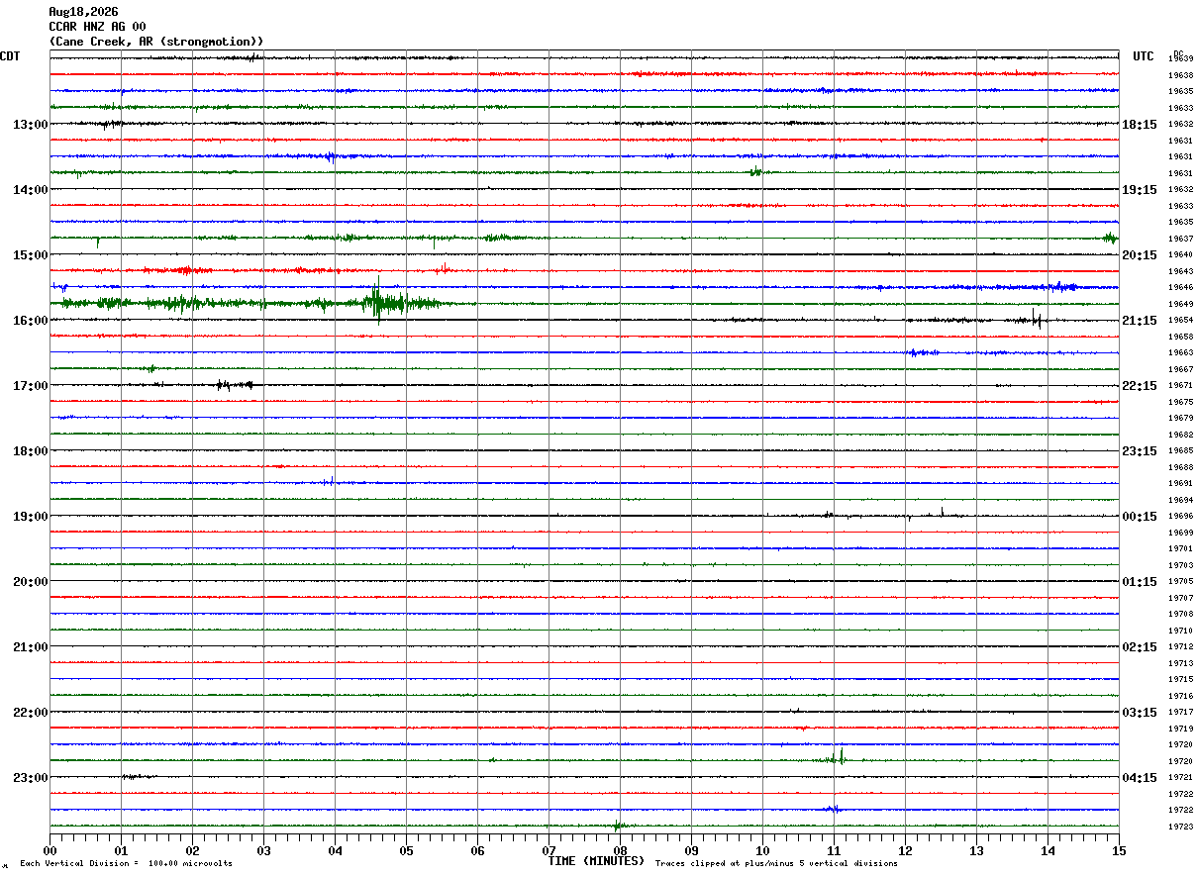
Task: Click the date 'Aug18,2026' in the header
Action: click(x=83, y=12)
